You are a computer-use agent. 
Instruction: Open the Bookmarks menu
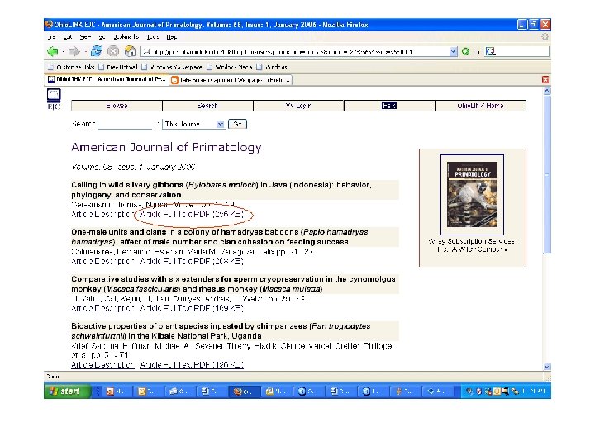[x=126, y=37]
